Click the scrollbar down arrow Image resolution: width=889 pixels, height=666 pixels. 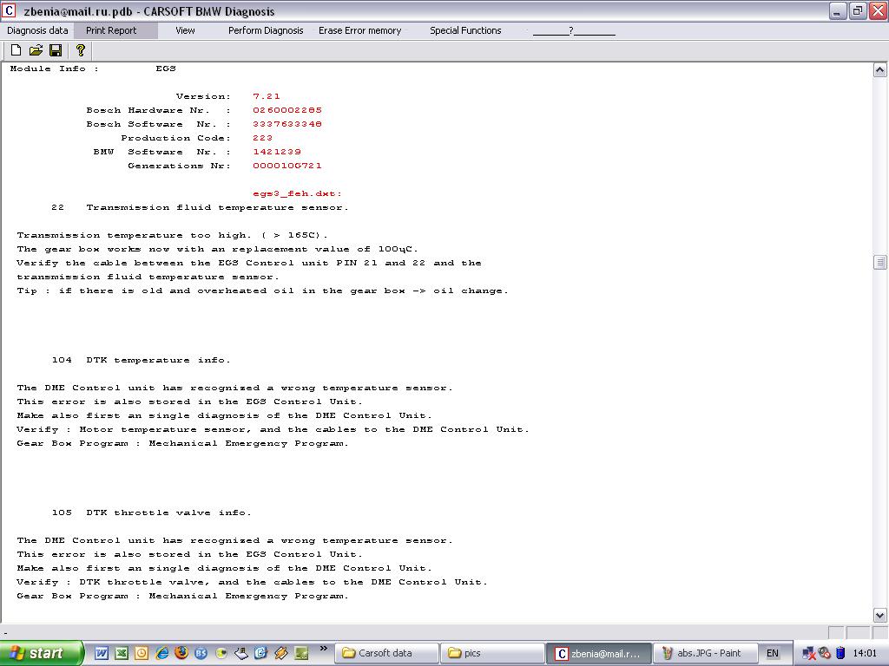(x=879, y=615)
